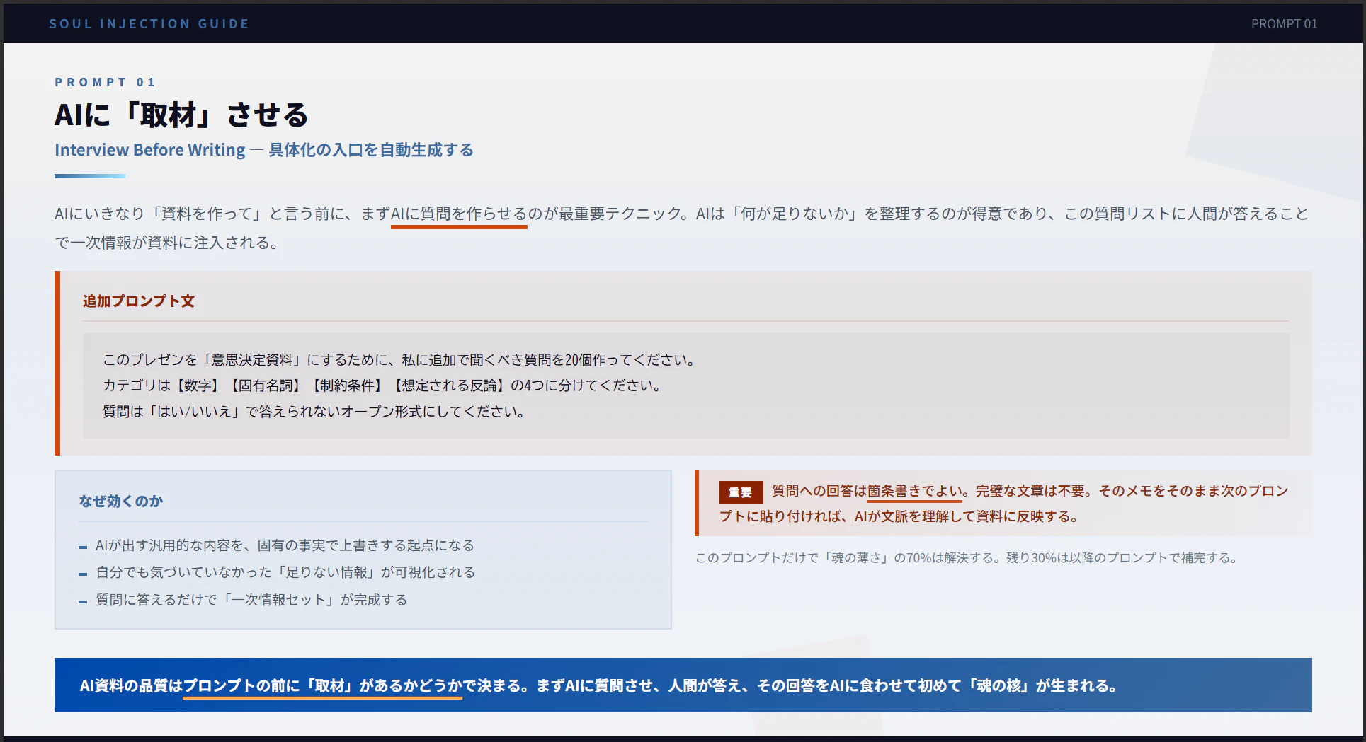
Task: Select the title AIに「取材」させる
Action: tap(181, 115)
